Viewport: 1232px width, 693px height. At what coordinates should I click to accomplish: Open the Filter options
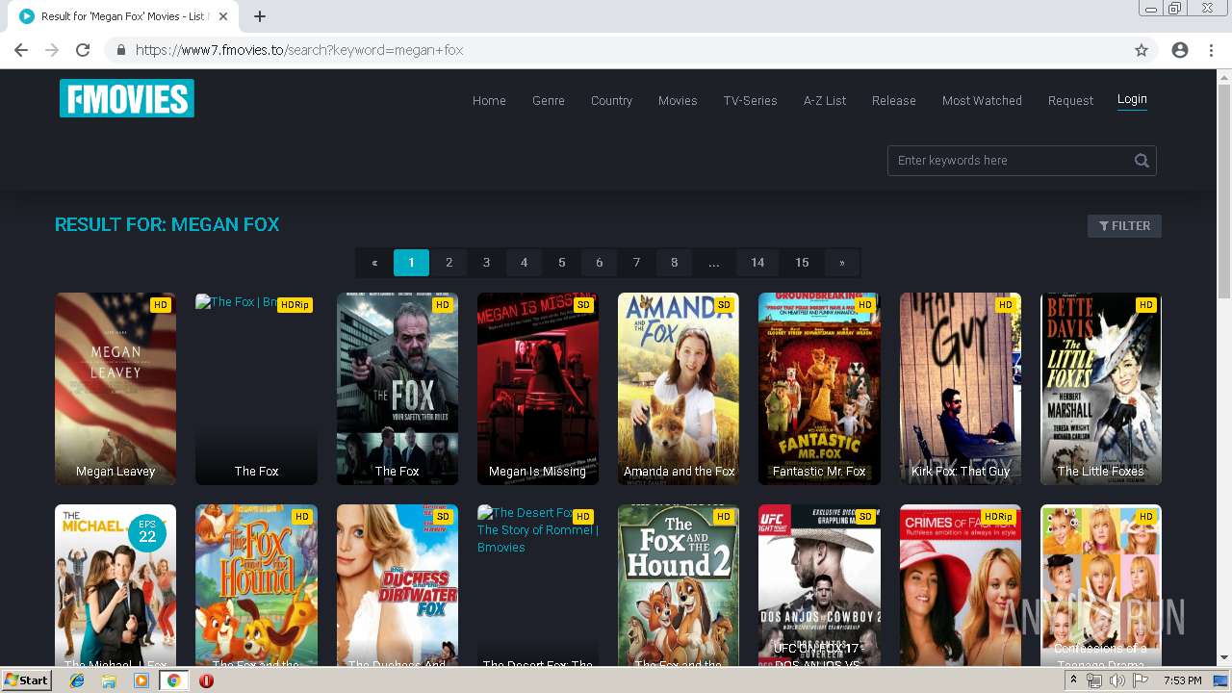coord(1124,226)
